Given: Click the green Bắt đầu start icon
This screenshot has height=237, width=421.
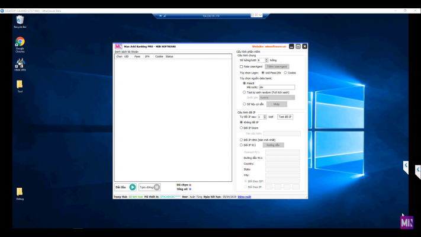Looking at the screenshot, I should click(133, 187).
